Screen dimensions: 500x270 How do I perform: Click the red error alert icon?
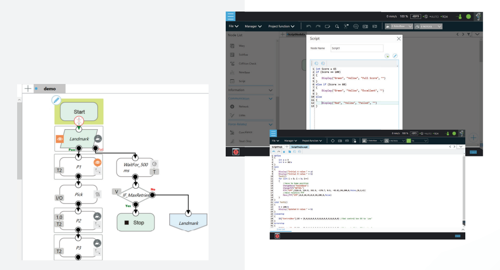tap(236, 151)
